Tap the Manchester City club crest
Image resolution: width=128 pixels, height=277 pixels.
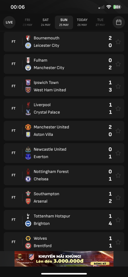[28, 68]
